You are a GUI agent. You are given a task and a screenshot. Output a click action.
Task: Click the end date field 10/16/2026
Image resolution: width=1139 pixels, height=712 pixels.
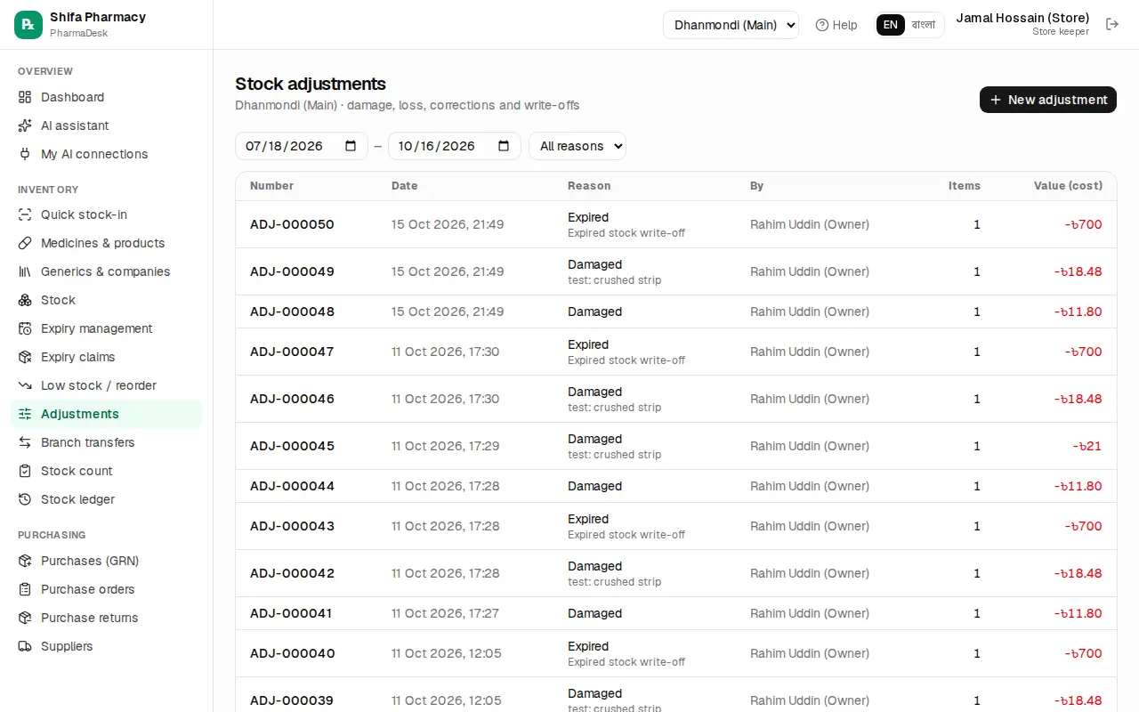pos(455,146)
